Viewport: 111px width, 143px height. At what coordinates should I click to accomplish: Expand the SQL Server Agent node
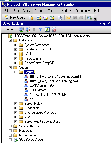pyautogui.click(x=10, y=140)
